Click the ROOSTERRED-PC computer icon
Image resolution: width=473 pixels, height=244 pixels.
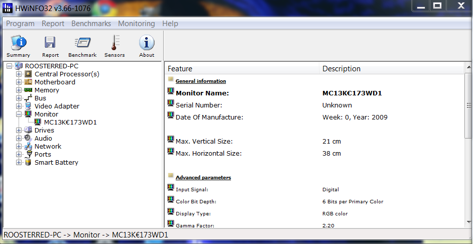point(19,66)
